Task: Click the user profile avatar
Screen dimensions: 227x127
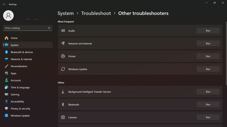Action: [x=8, y=16]
